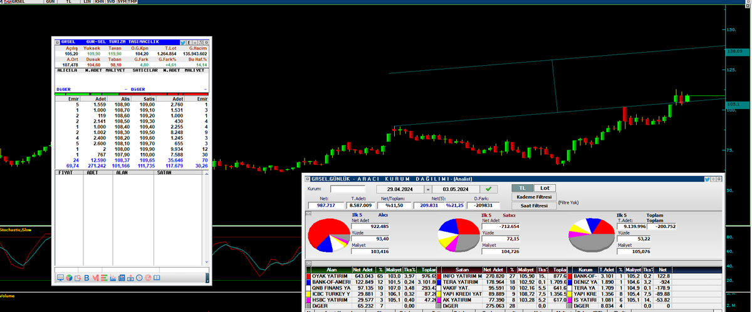The height and width of the screenshot is (312, 752).
Task: Click the money transfer icon in GRSEL toolbar
Action: 130,278
